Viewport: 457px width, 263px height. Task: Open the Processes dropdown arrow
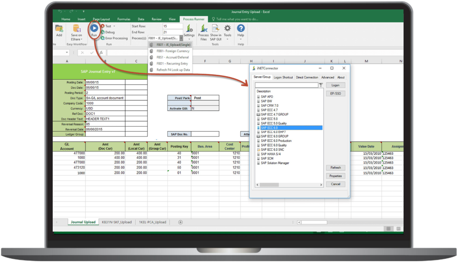[x=181, y=38]
